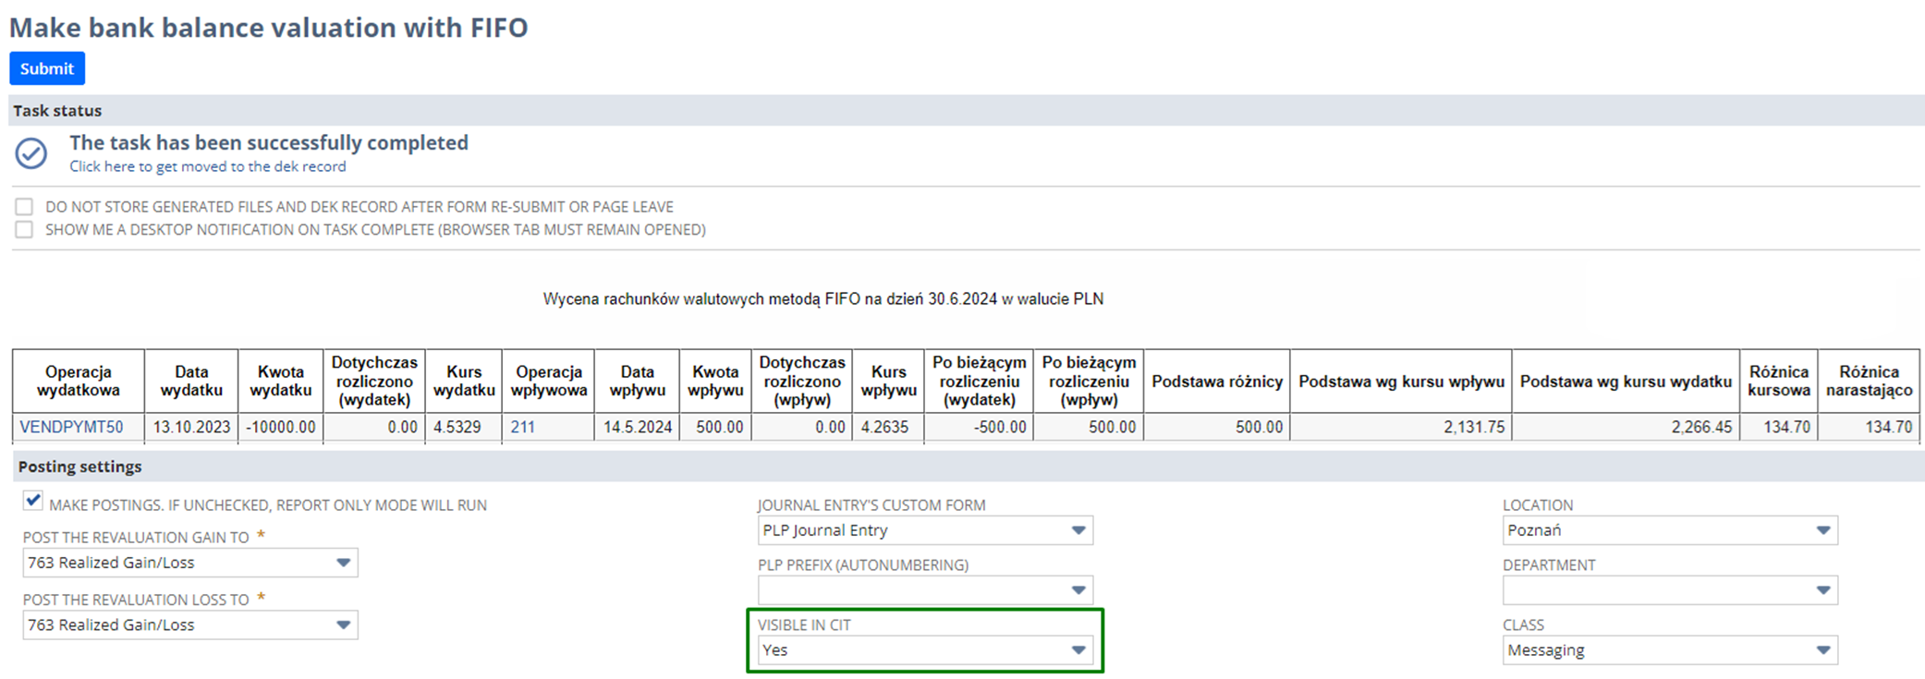Expand Post the Revaluation Loss To dropdown
This screenshot has width=1925, height=679.
tap(189, 625)
